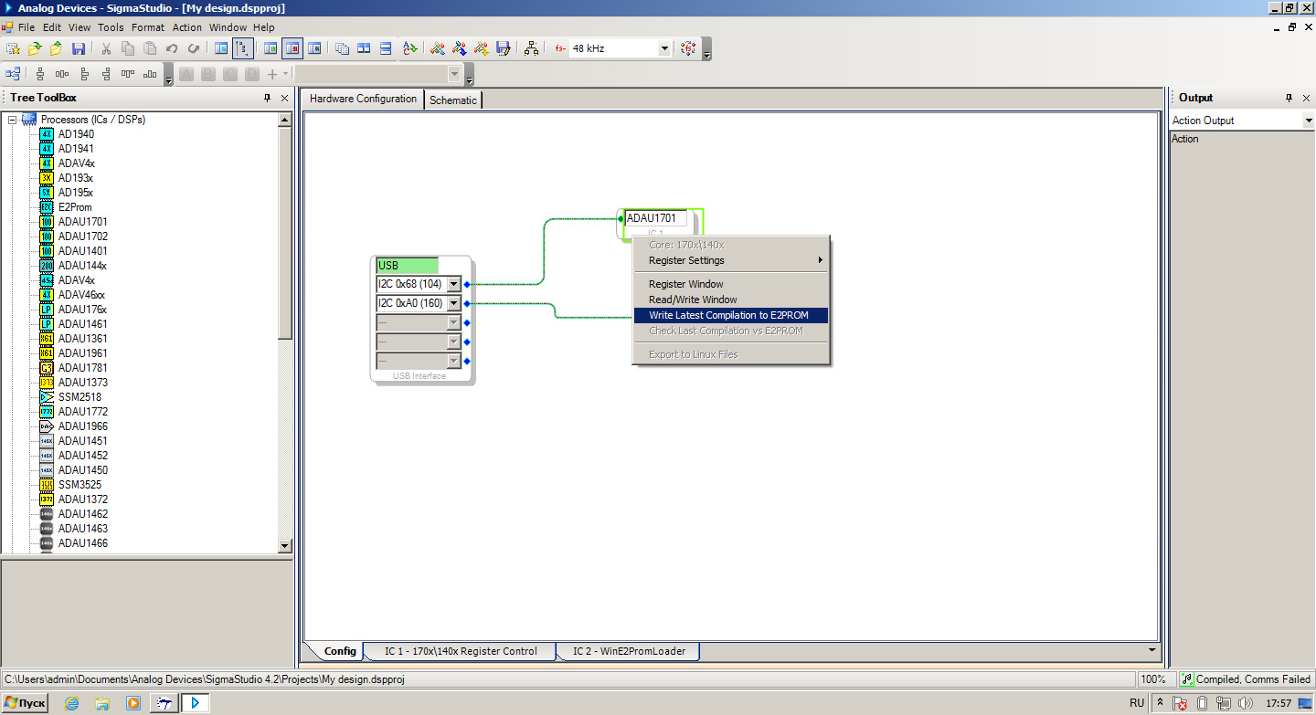The image size is (1316, 715).
Task: Click the volume speaker tray icon
Action: (x=1245, y=703)
